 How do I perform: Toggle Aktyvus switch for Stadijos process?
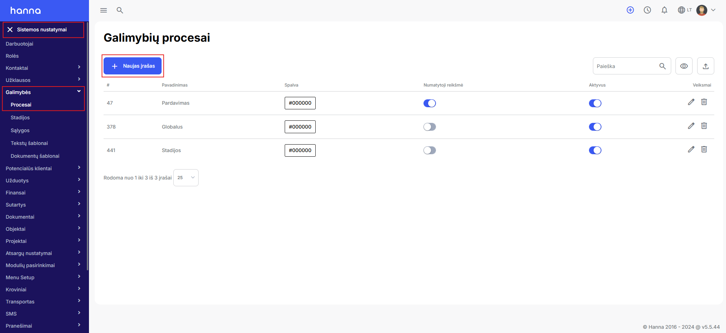tap(595, 150)
